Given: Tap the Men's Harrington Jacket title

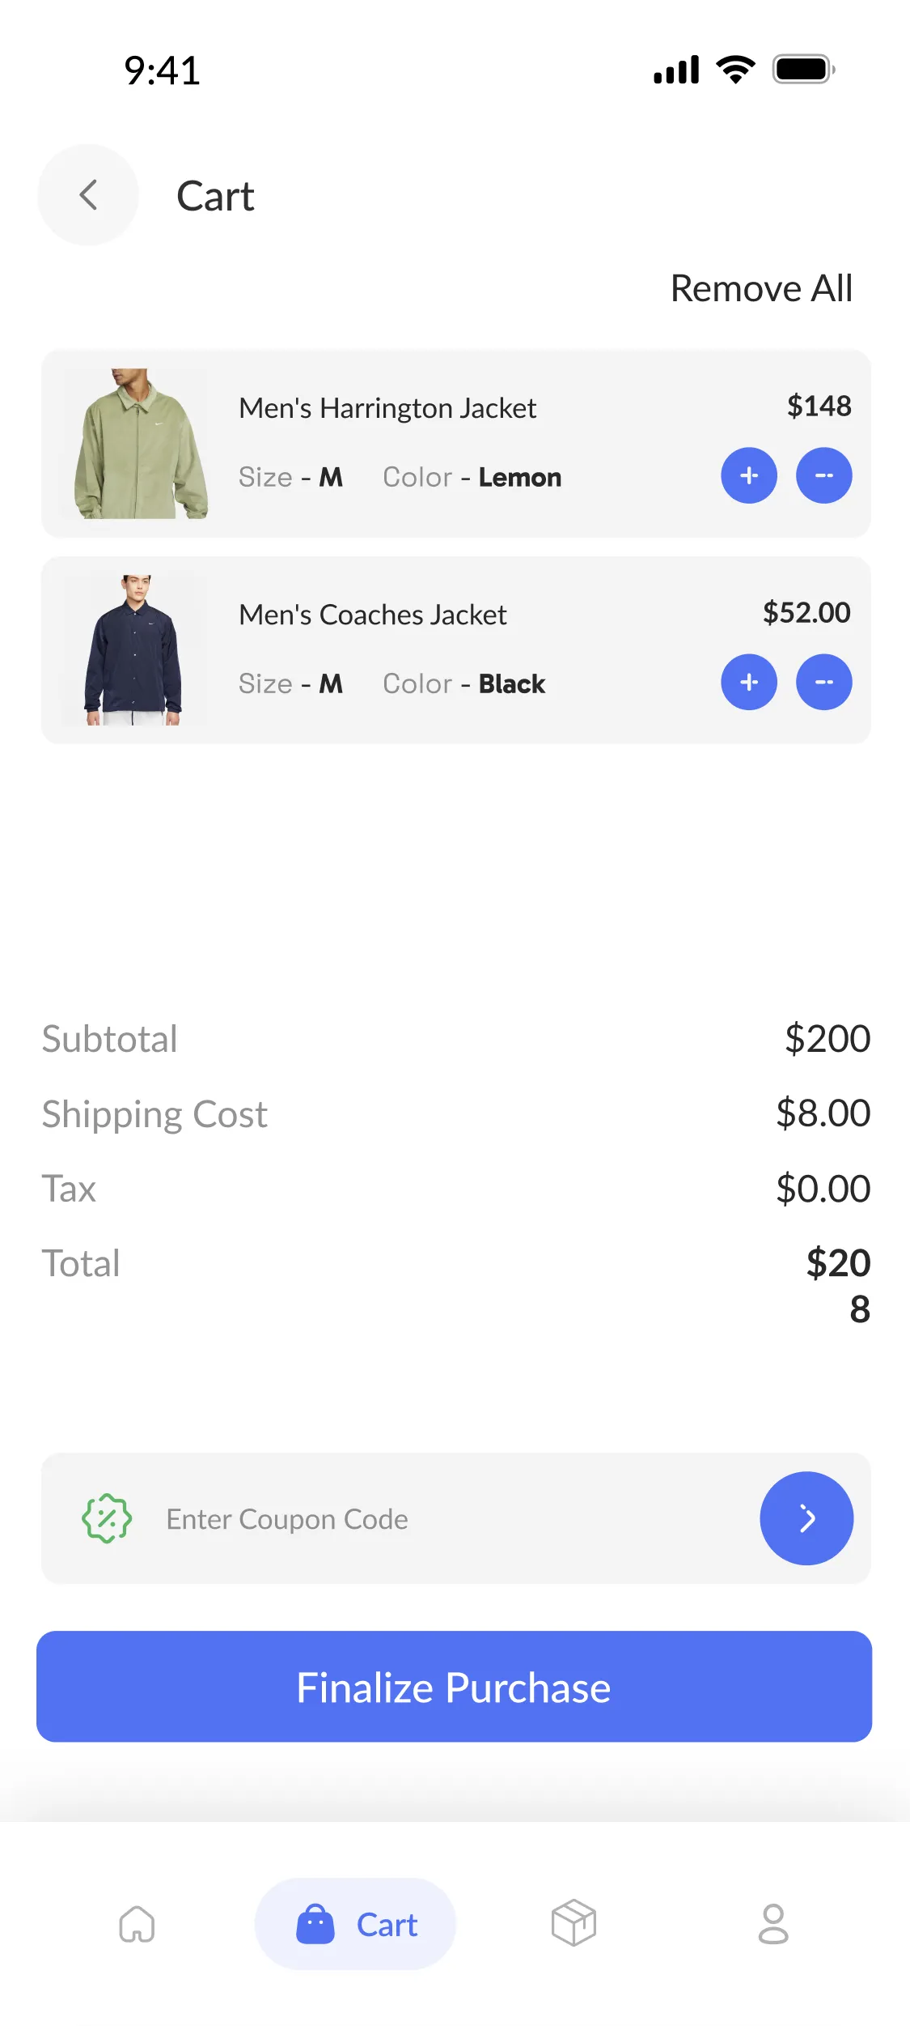Looking at the screenshot, I should pyautogui.click(x=387, y=408).
